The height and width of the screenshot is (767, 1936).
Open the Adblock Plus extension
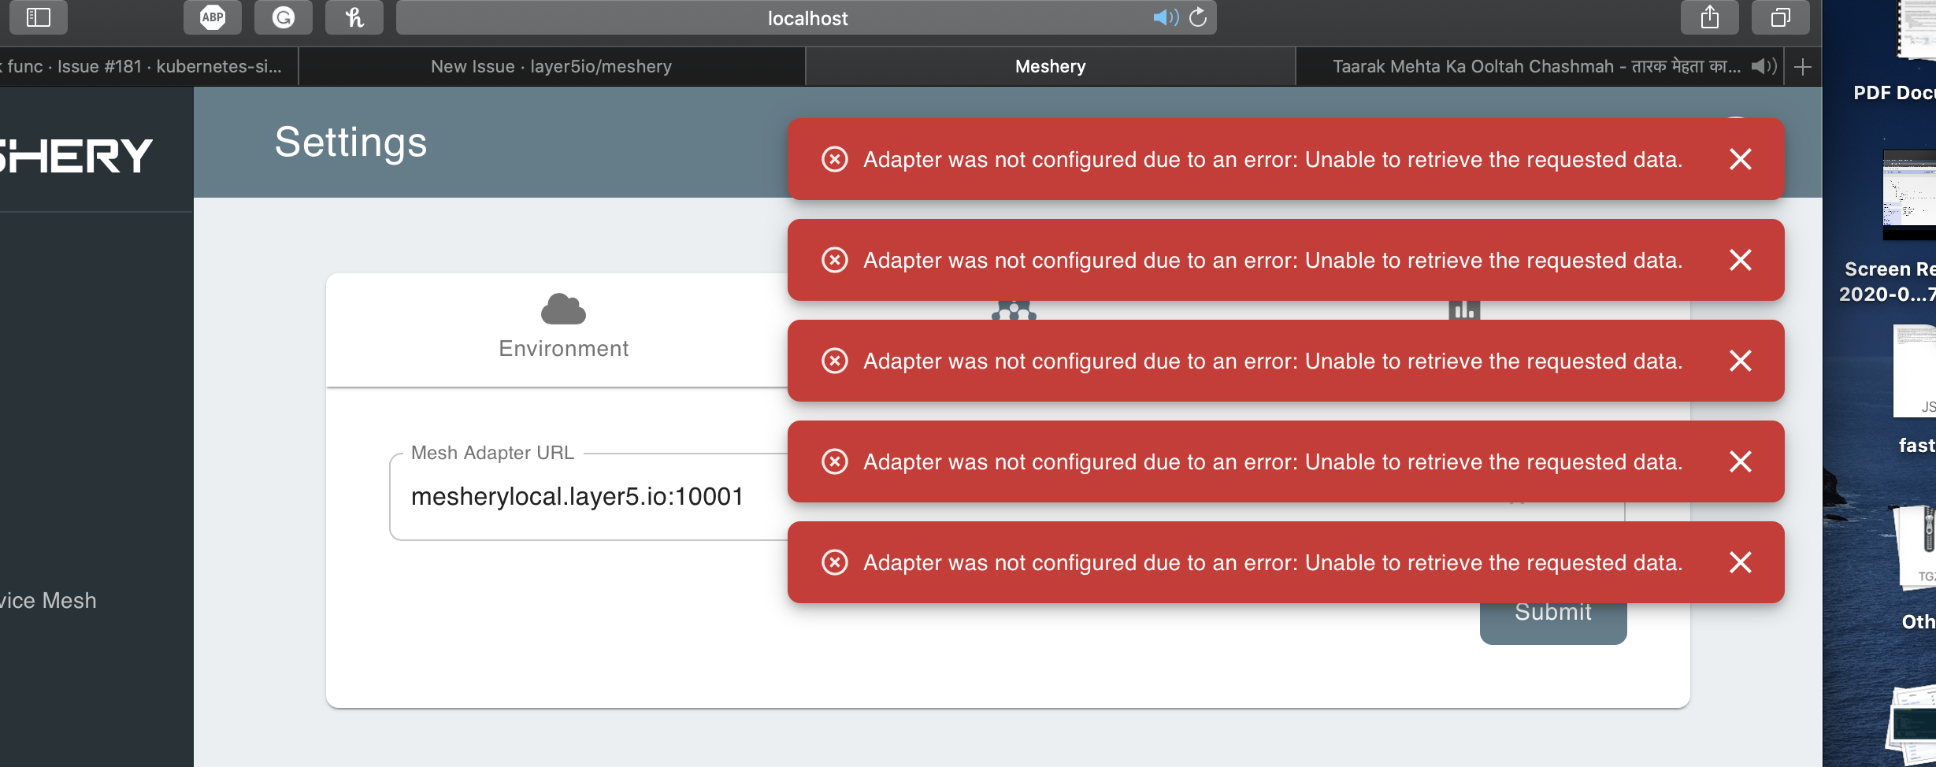click(x=213, y=17)
